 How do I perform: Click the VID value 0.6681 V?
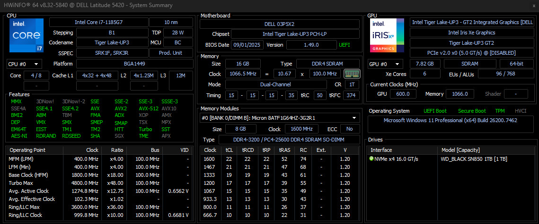178,215
